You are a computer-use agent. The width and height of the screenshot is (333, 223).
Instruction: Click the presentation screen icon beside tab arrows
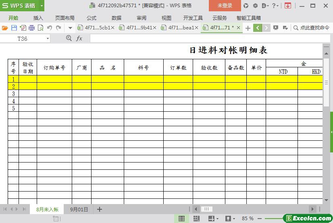[276, 28]
